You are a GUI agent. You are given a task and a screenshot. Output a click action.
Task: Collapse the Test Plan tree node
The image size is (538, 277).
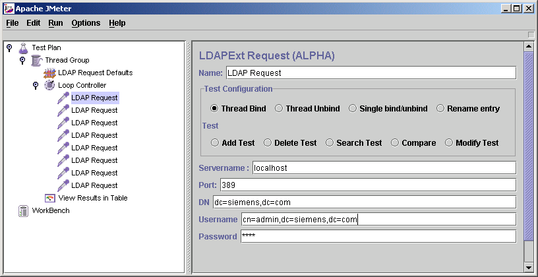click(x=9, y=47)
